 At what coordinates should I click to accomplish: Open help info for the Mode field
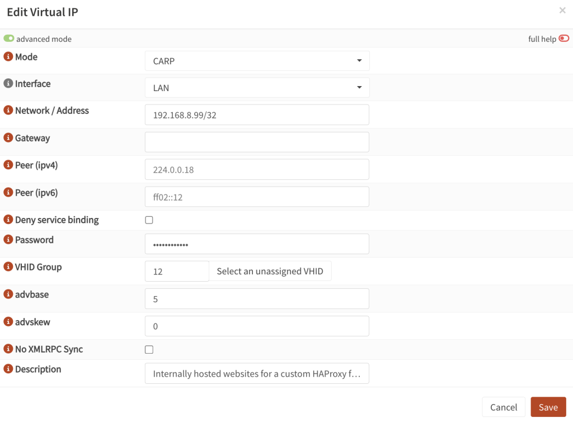tap(8, 56)
